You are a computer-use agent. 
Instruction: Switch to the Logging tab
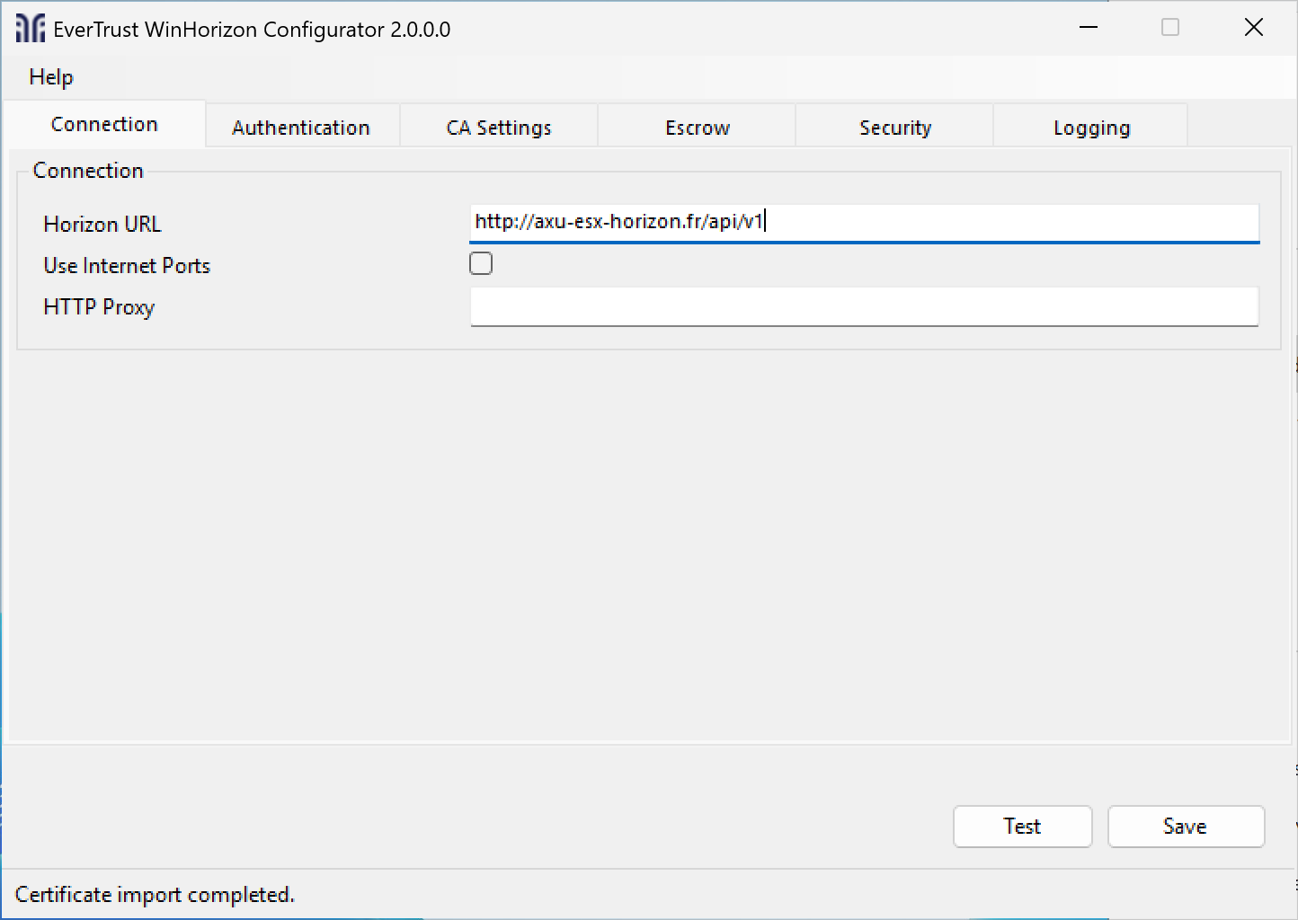1091,127
